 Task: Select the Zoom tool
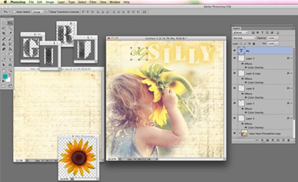(10, 70)
